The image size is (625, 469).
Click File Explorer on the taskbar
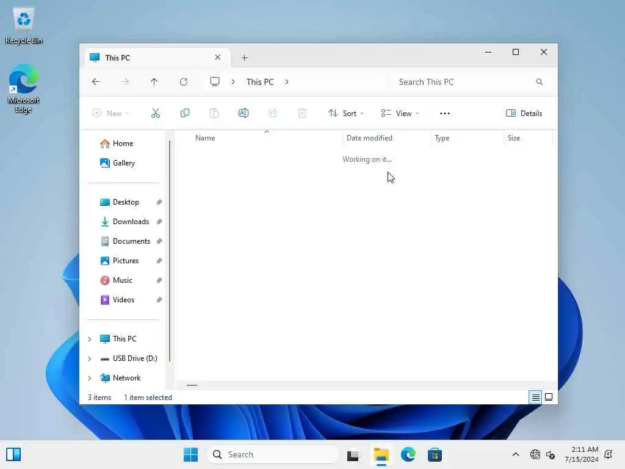point(381,454)
